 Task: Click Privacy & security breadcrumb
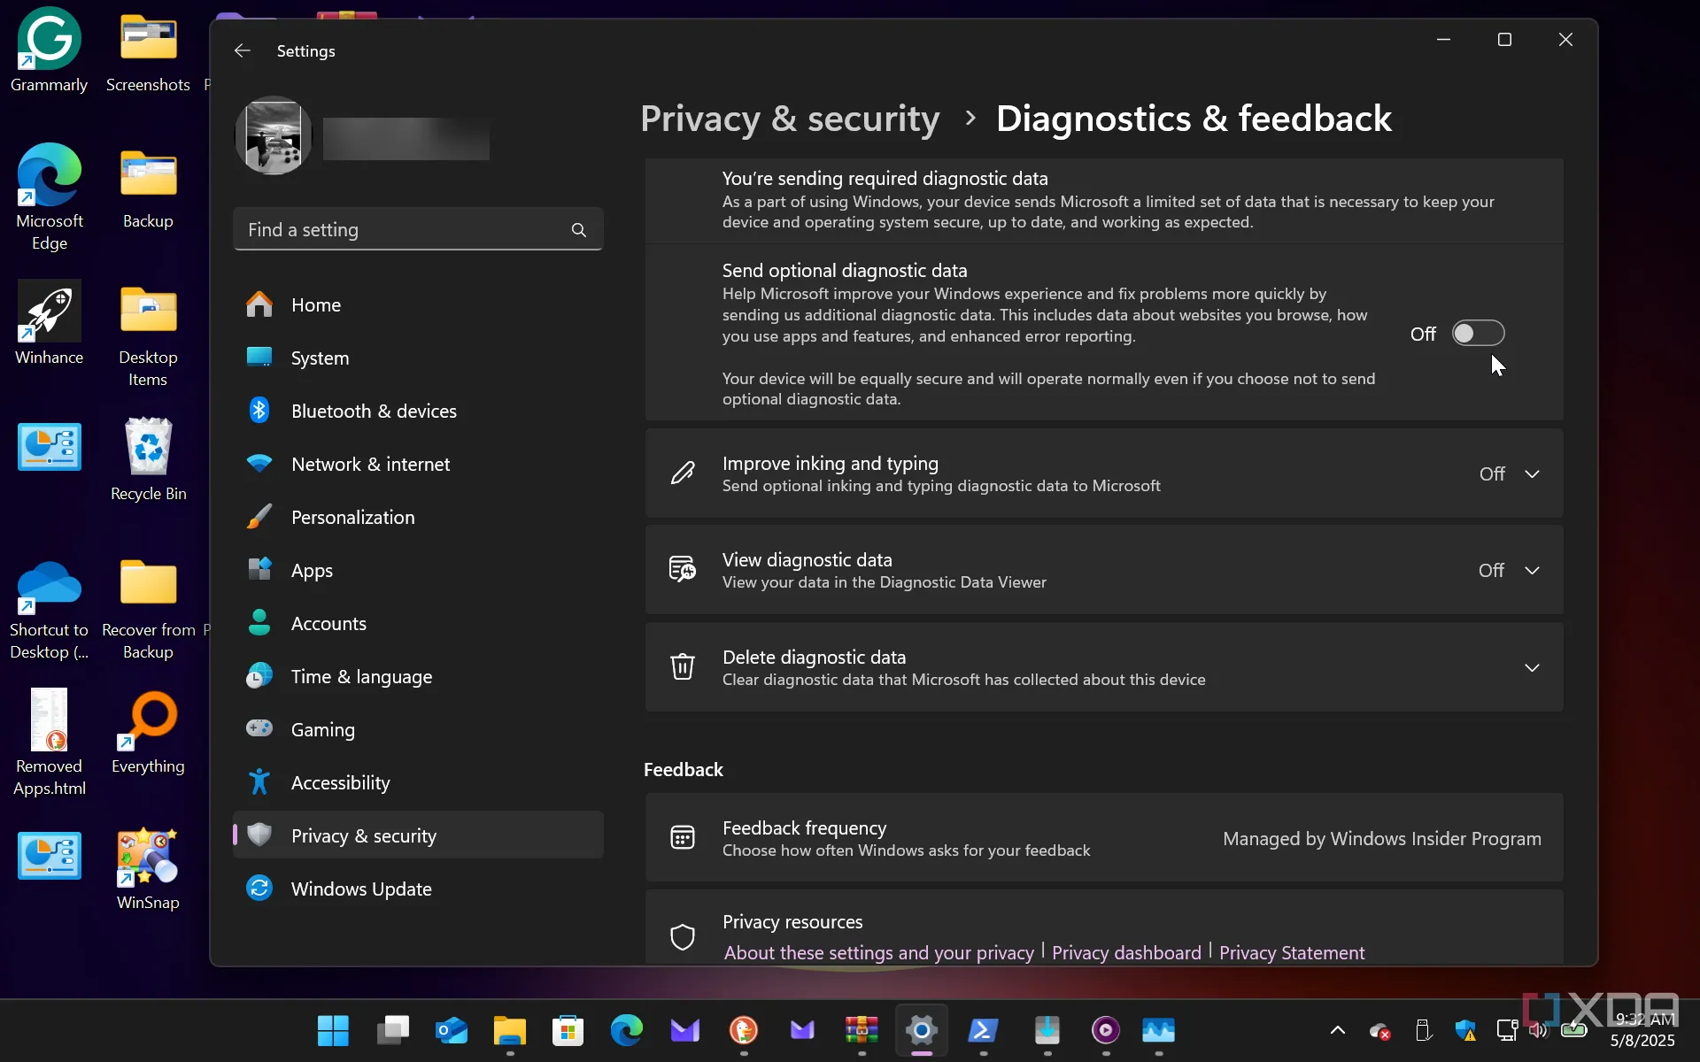click(x=790, y=119)
